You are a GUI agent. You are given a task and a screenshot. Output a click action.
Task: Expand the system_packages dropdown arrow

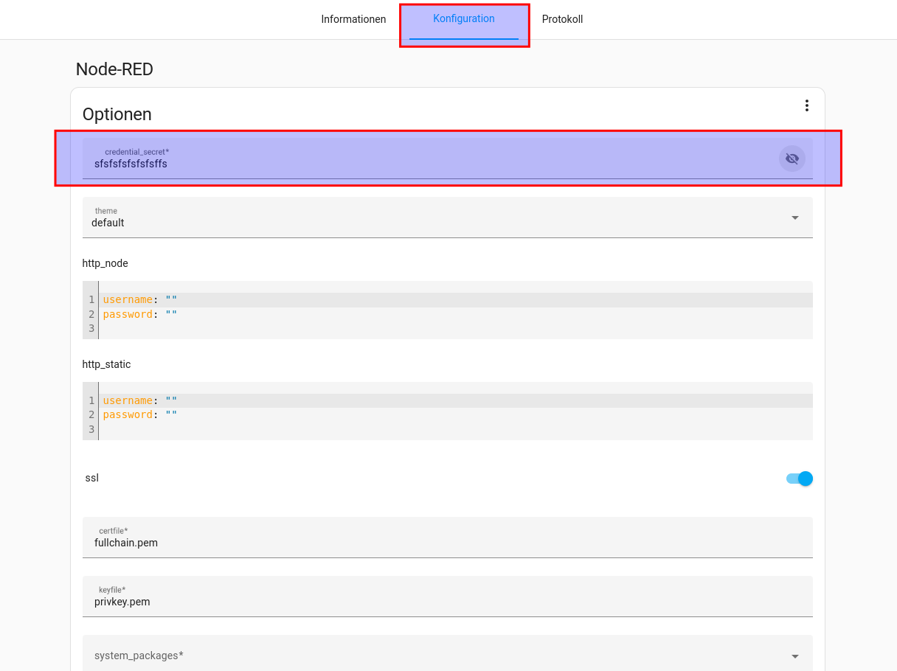794,656
